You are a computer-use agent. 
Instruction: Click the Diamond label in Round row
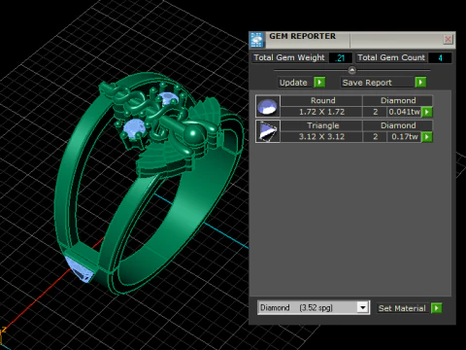click(x=398, y=100)
